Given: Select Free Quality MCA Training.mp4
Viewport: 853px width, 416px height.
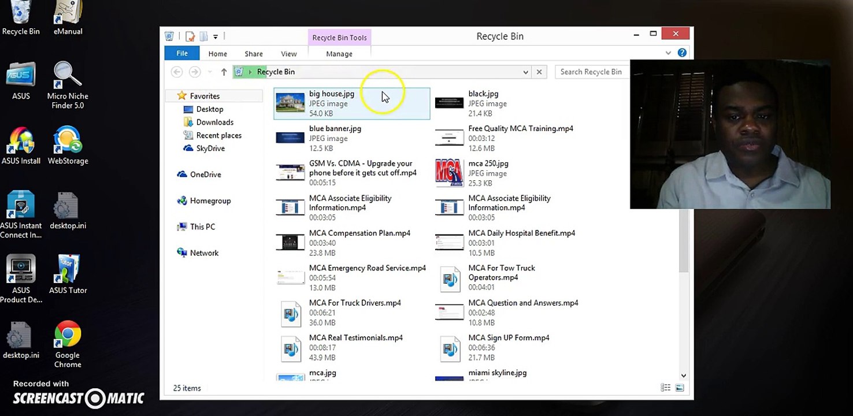Looking at the screenshot, I should [511, 138].
